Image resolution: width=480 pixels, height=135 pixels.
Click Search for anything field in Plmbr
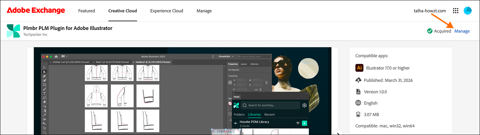[x=270, y=105]
